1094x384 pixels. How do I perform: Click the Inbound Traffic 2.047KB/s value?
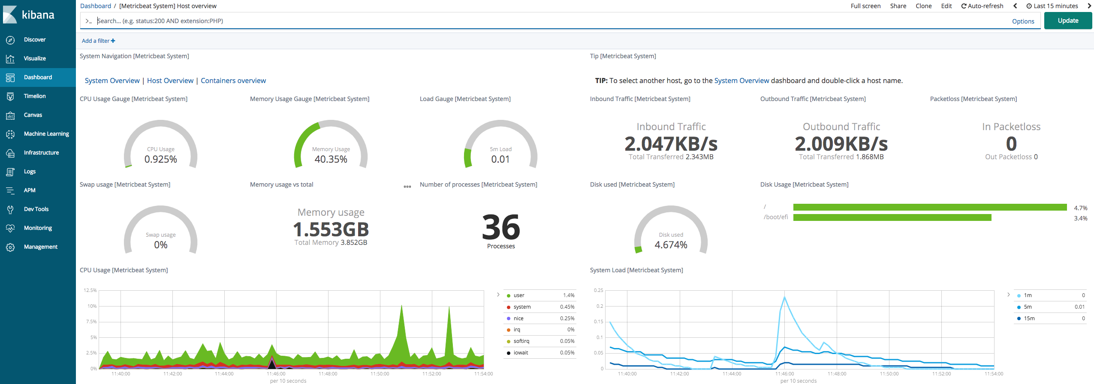coord(671,144)
